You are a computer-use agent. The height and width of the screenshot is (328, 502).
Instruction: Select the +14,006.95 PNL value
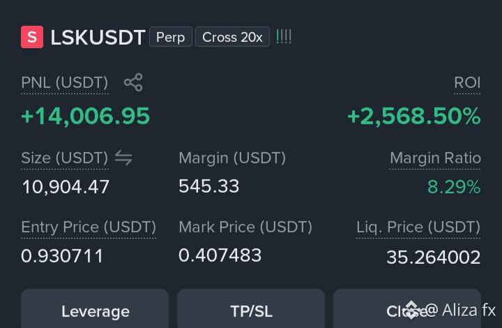click(x=85, y=116)
